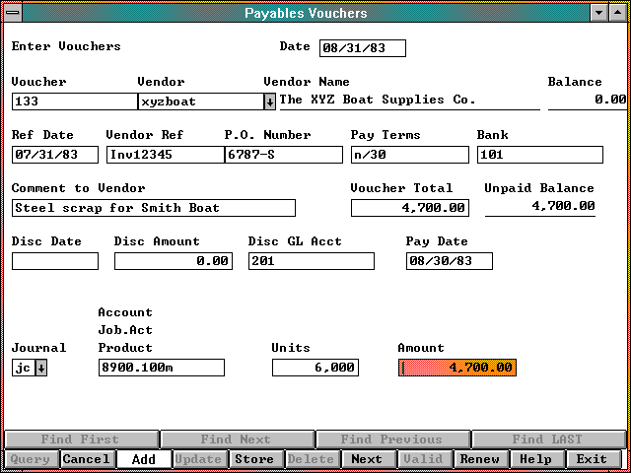Click the Cancel button
This screenshot has width=631, height=473.
[87, 459]
